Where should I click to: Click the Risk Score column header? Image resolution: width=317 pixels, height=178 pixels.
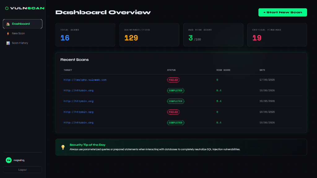[224, 70]
